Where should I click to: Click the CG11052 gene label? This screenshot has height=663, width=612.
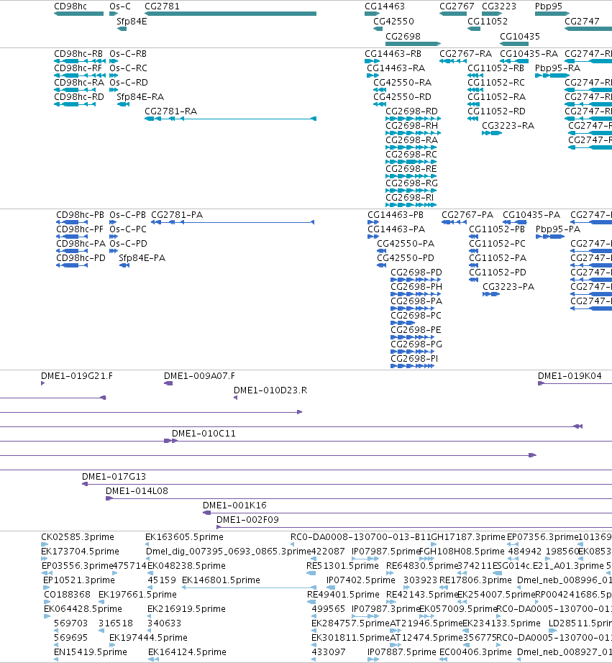tap(488, 22)
